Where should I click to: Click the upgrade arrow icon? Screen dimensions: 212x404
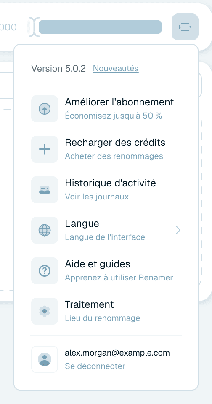(x=45, y=109)
